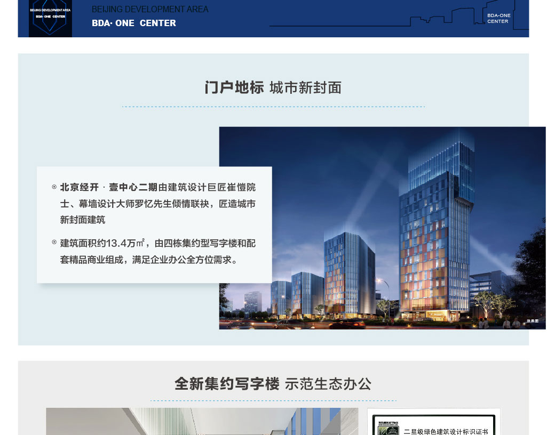Open the office lobby interior image

point(202,421)
